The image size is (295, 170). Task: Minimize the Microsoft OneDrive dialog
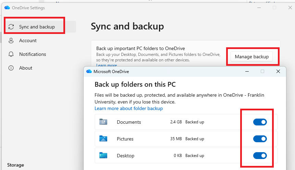247,71
